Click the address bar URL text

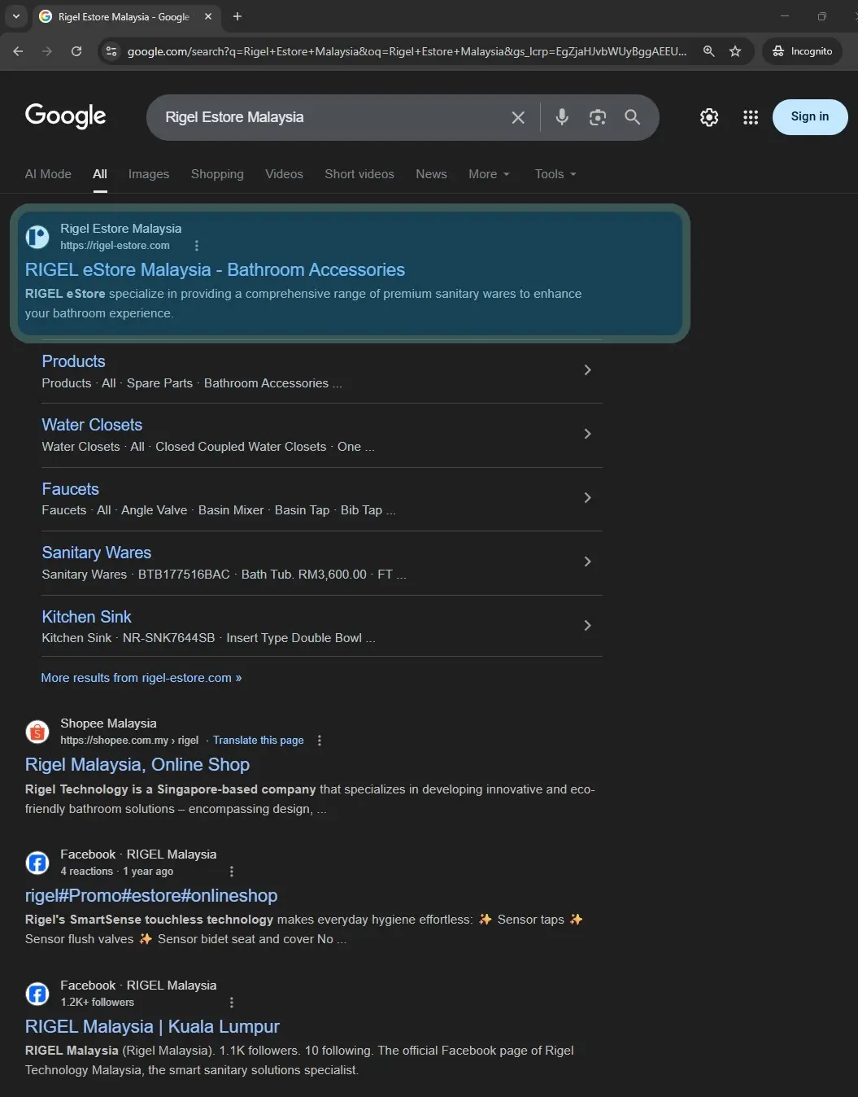[407, 51]
